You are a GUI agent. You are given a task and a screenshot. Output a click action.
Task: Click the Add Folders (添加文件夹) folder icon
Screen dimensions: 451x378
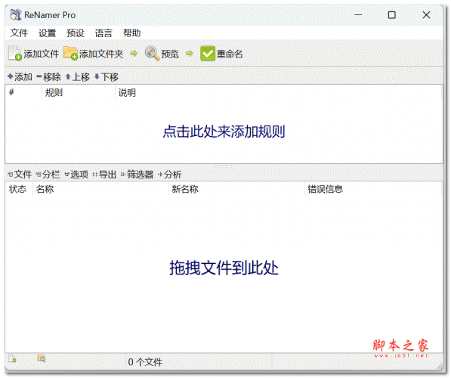coord(70,53)
